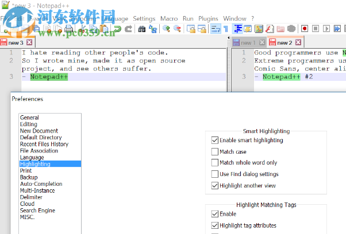
Task: Toggle Highlight another view checkbox
Action: 215,185
